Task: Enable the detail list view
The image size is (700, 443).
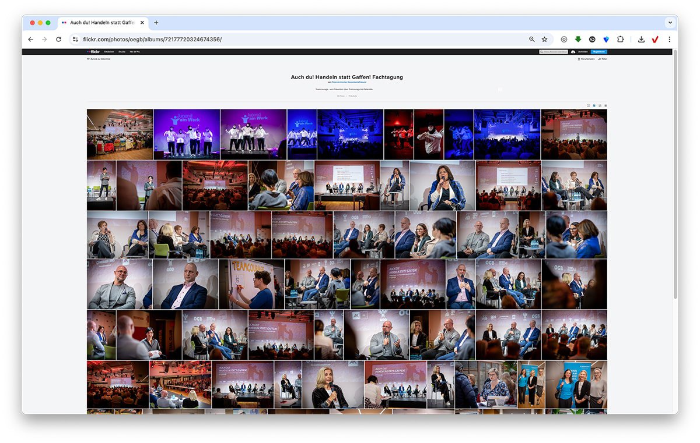Action: 600,105
